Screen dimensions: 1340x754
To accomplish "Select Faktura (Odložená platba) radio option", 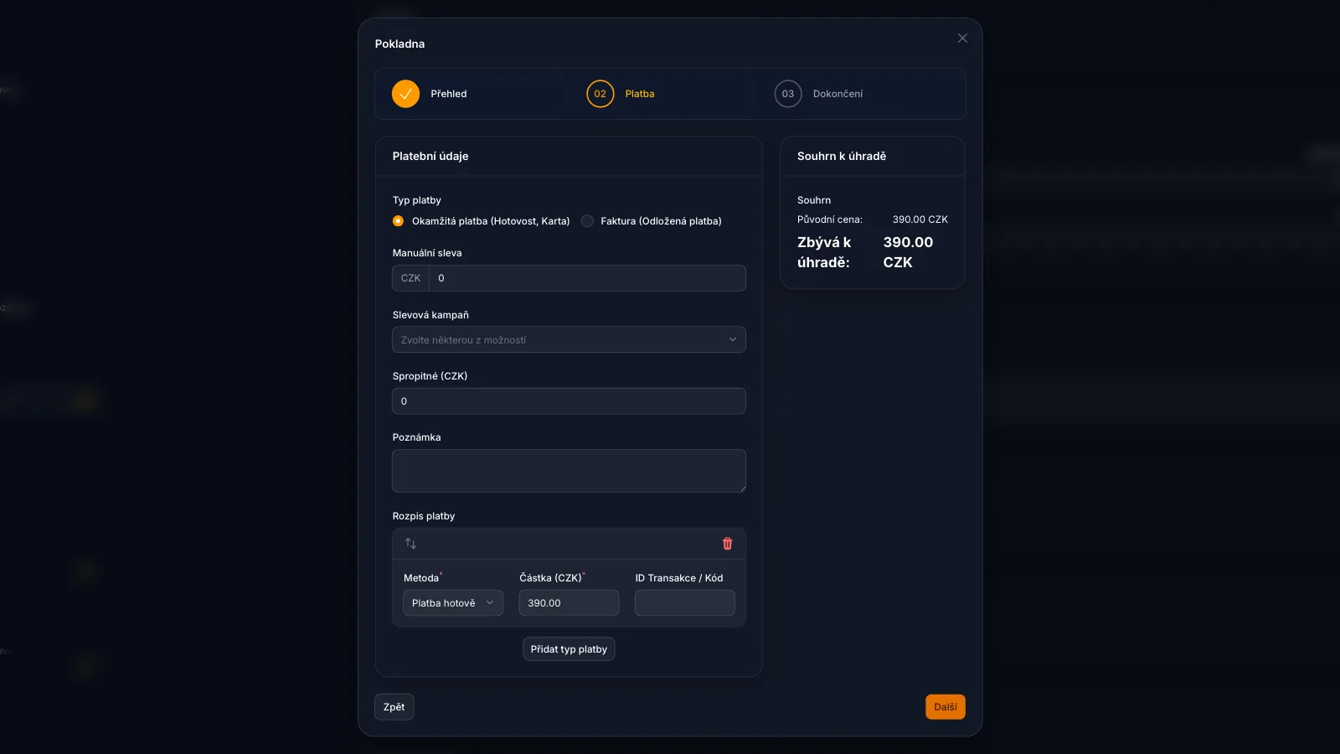I will (x=588, y=221).
